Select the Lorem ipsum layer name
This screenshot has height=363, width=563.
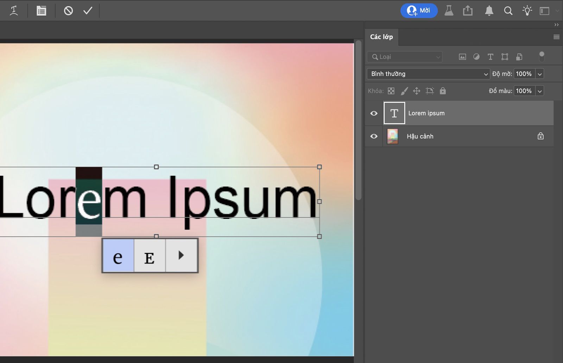point(426,113)
